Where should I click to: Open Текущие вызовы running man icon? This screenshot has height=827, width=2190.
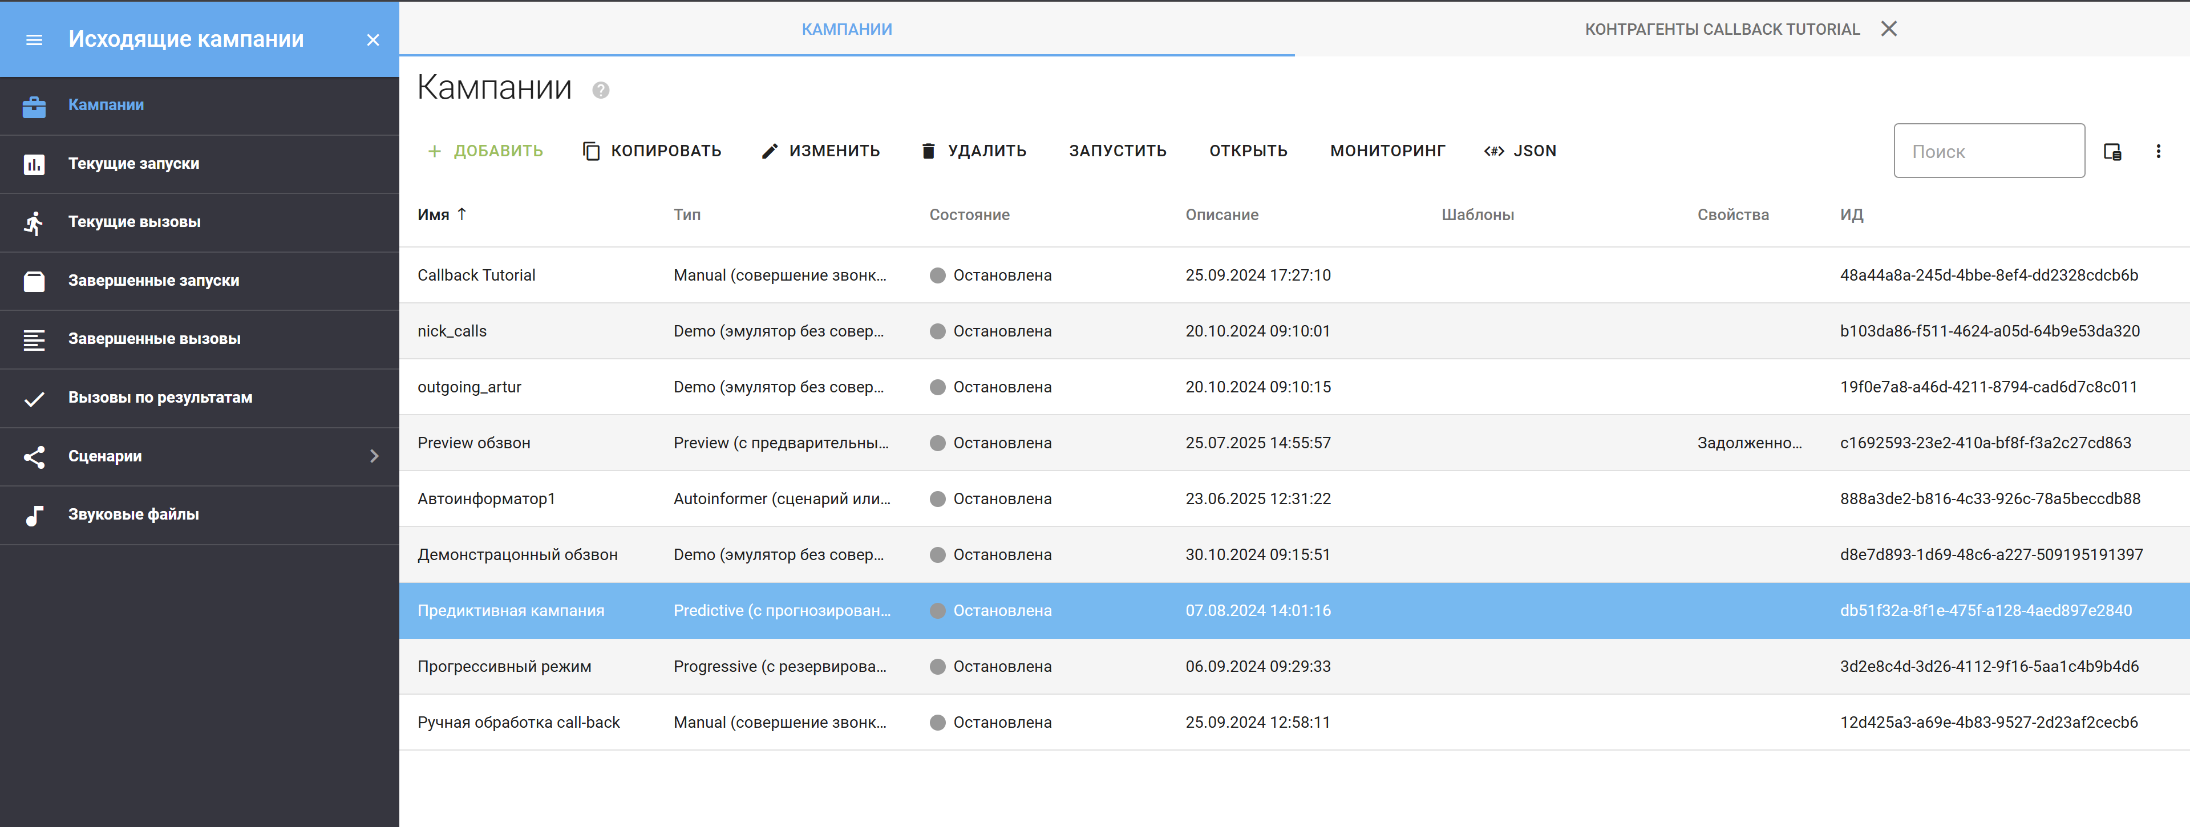(x=34, y=222)
